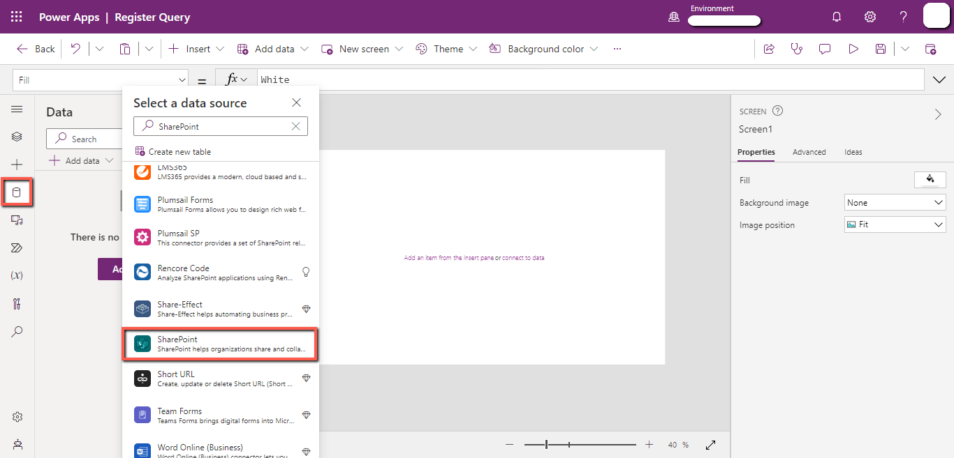
Task: Open the Advanced tools icon in rail
Action: 17,304
